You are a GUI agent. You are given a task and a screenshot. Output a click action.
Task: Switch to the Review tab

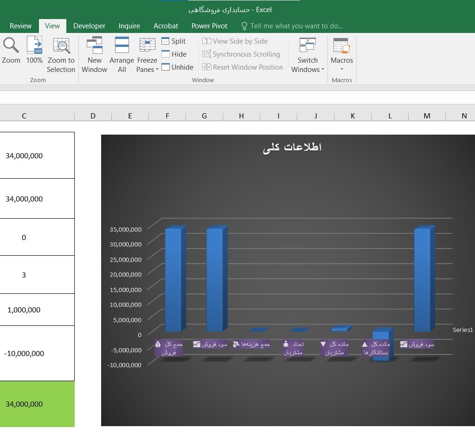pyautogui.click(x=20, y=26)
